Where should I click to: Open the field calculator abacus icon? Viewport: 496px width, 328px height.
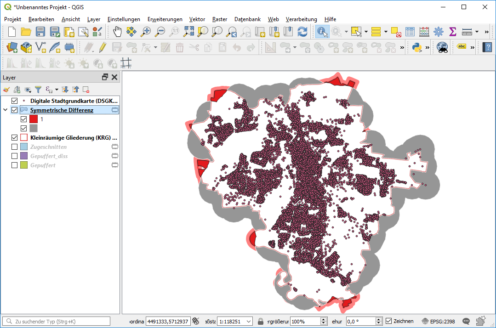click(x=424, y=32)
